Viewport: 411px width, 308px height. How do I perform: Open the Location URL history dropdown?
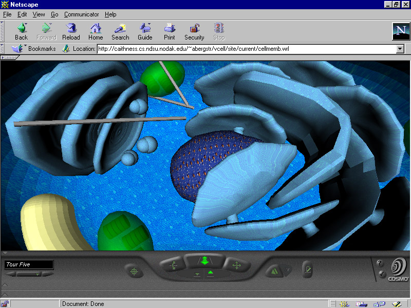click(400, 49)
